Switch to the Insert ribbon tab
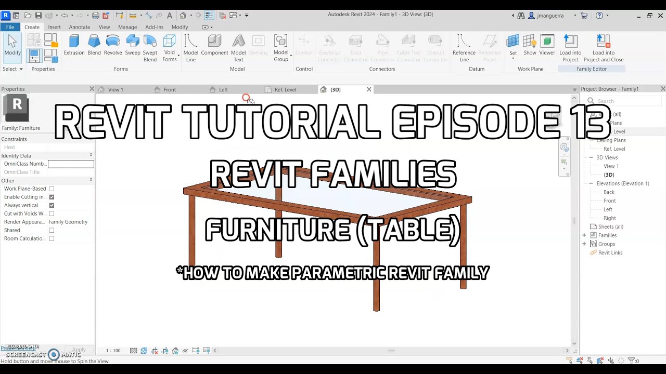 (x=54, y=27)
